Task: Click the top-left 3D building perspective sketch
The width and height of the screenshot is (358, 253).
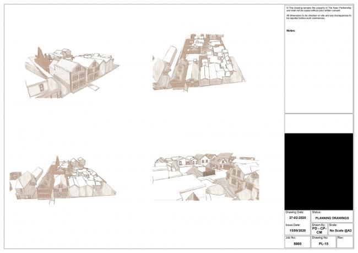Action: click(70, 73)
